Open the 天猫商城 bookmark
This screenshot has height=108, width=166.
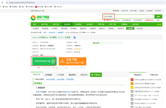click(x=13, y=7)
